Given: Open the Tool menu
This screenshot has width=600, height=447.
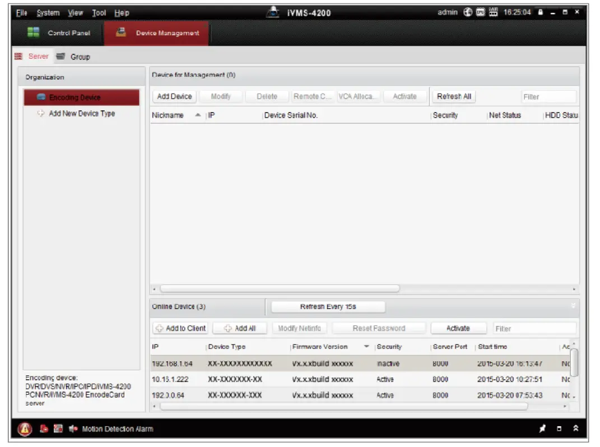Looking at the screenshot, I should (x=99, y=13).
